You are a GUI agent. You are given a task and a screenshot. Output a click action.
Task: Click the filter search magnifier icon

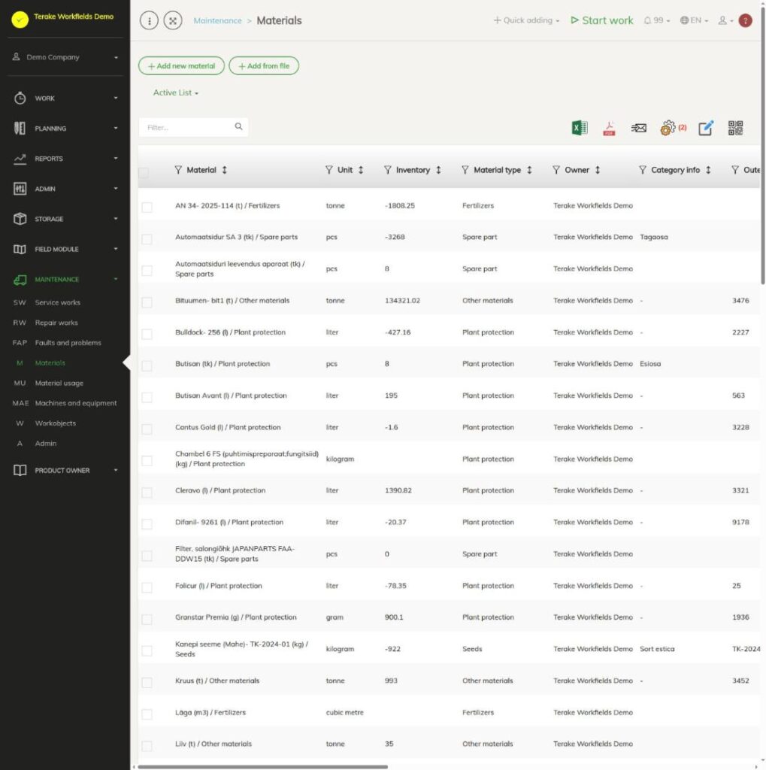238,126
